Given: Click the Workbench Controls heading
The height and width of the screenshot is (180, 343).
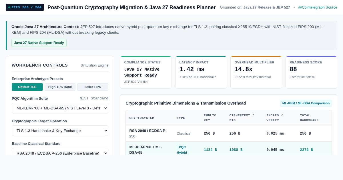Looking at the screenshot, I should pos(40,65).
